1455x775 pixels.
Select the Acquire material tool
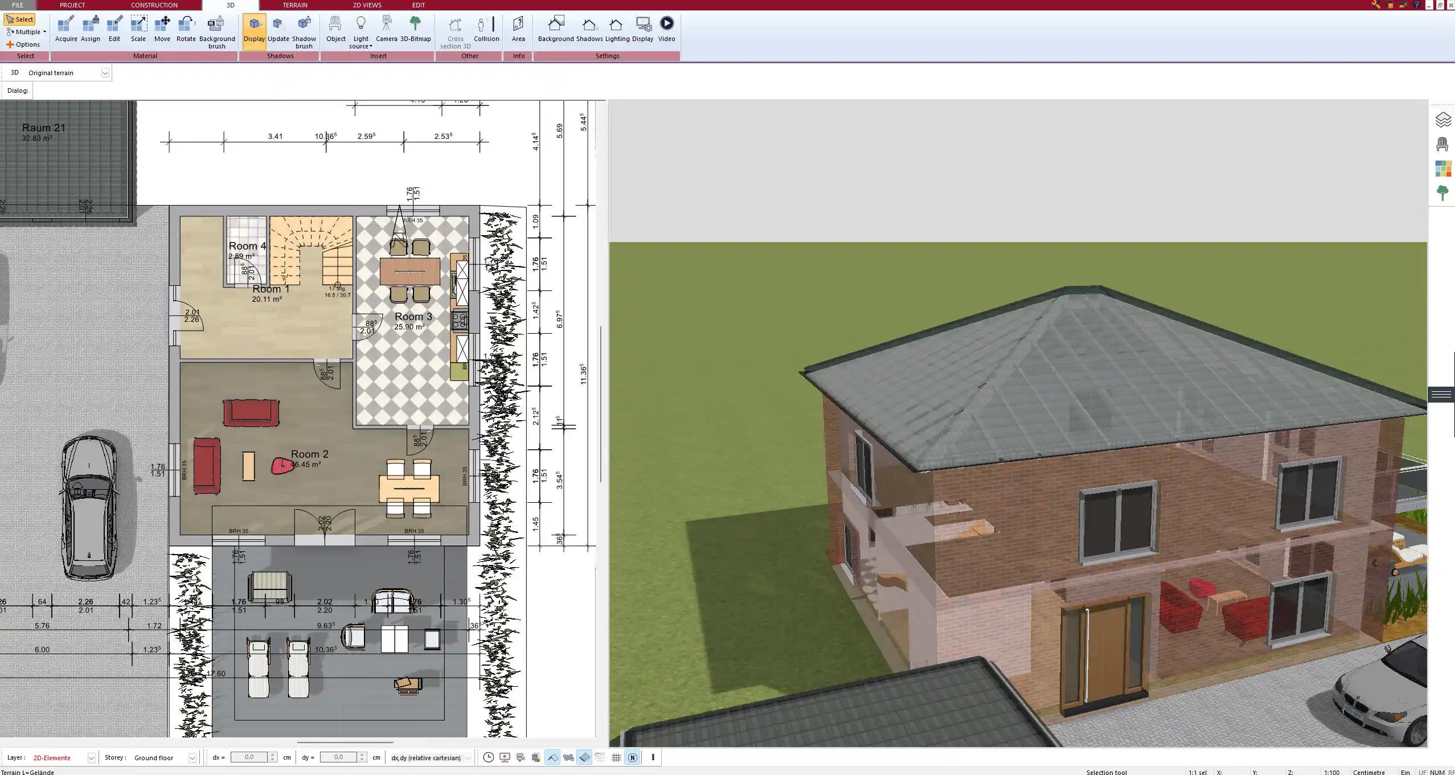point(66,28)
